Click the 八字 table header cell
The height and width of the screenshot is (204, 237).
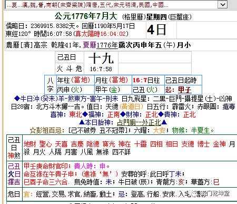tap(50, 85)
